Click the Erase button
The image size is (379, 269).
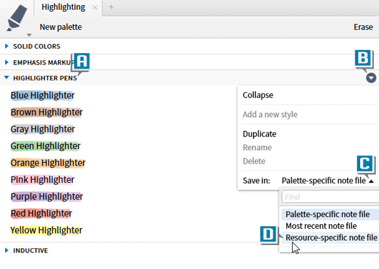[x=363, y=27]
